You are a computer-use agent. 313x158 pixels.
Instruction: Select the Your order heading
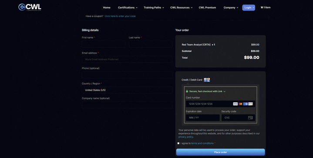tap(182, 30)
